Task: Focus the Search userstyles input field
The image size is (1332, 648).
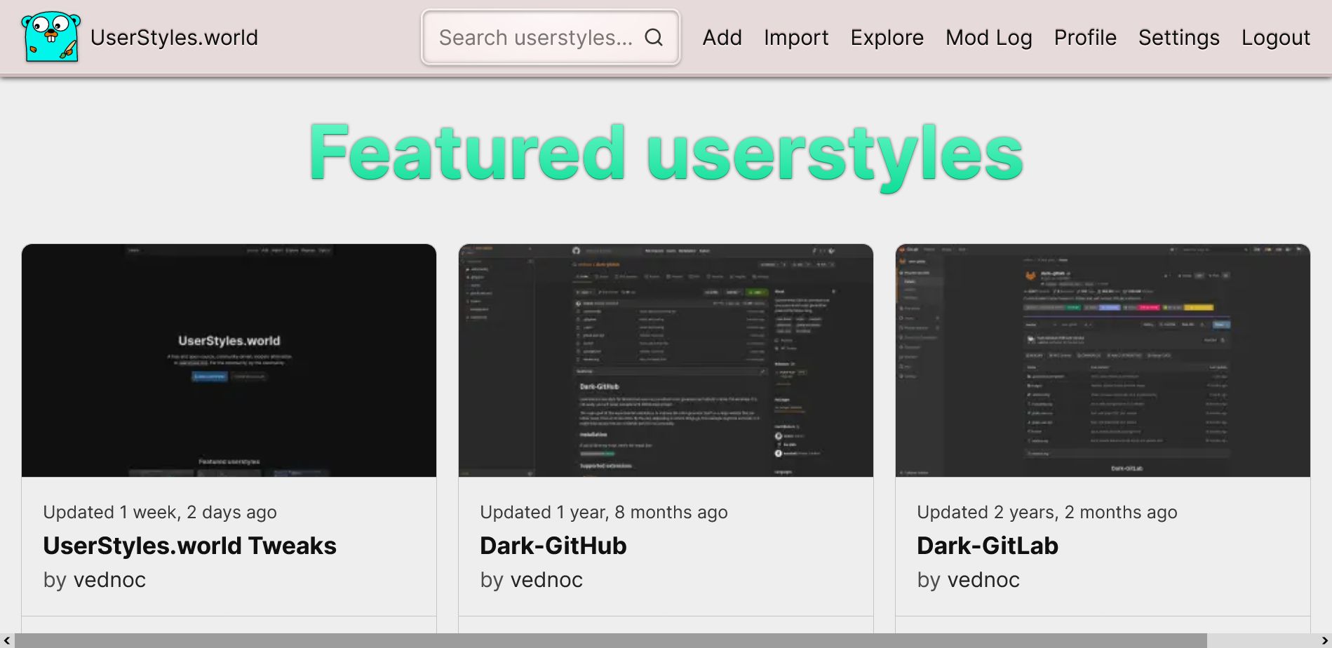Action: coord(551,37)
